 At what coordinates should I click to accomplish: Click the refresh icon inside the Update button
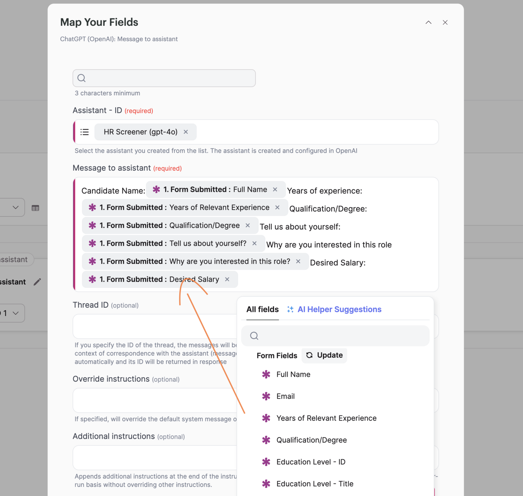(310, 355)
